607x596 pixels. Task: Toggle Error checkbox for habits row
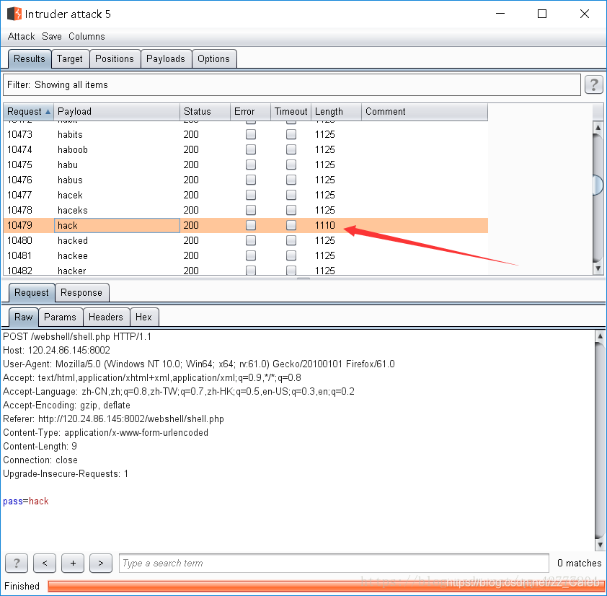tap(251, 134)
